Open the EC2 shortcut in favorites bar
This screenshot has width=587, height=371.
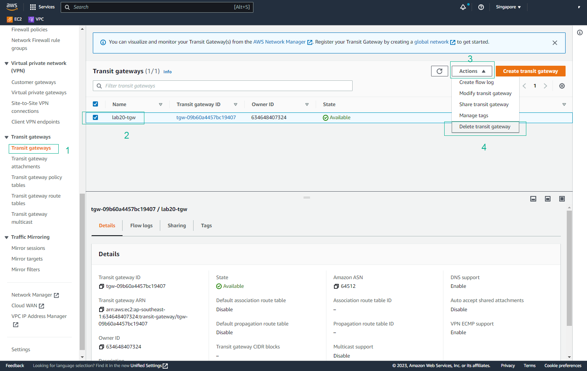pyautogui.click(x=14, y=19)
